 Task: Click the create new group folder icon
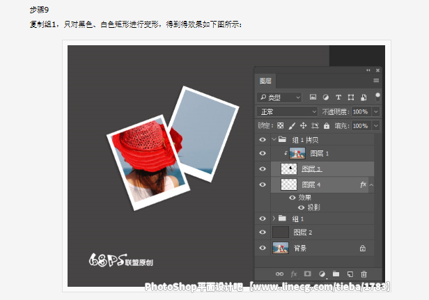pyautogui.click(x=336, y=274)
